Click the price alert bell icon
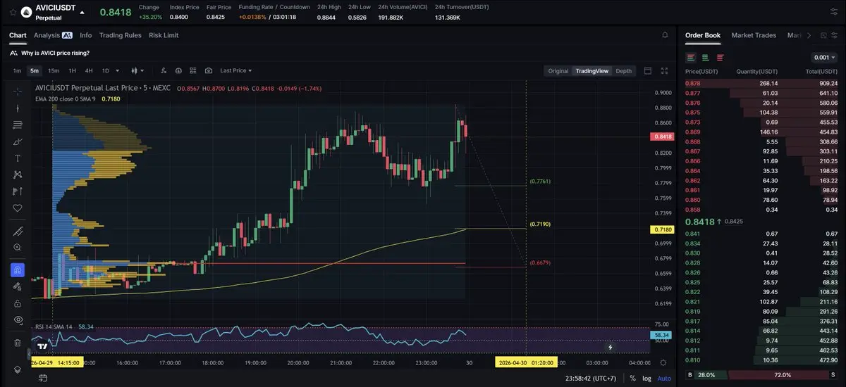Viewport: 846px width, 387px height. coord(665,34)
